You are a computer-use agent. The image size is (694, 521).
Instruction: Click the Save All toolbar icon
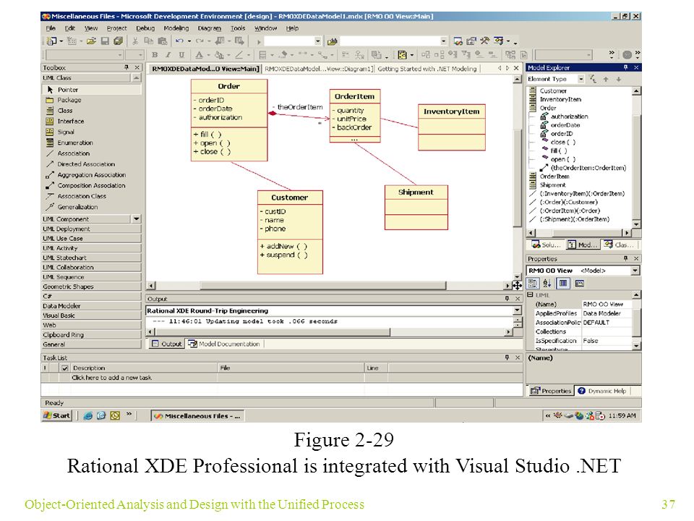pyautogui.click(x=118, y=41)
